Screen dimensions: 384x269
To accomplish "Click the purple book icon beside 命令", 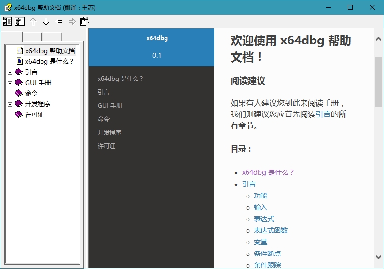I will tap(19, 93).
